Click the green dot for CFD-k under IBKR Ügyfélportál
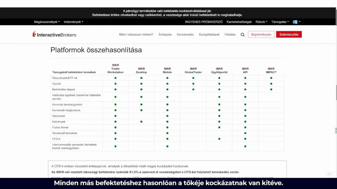This screenshot has width=337, height=189. [x=219, y=139]
